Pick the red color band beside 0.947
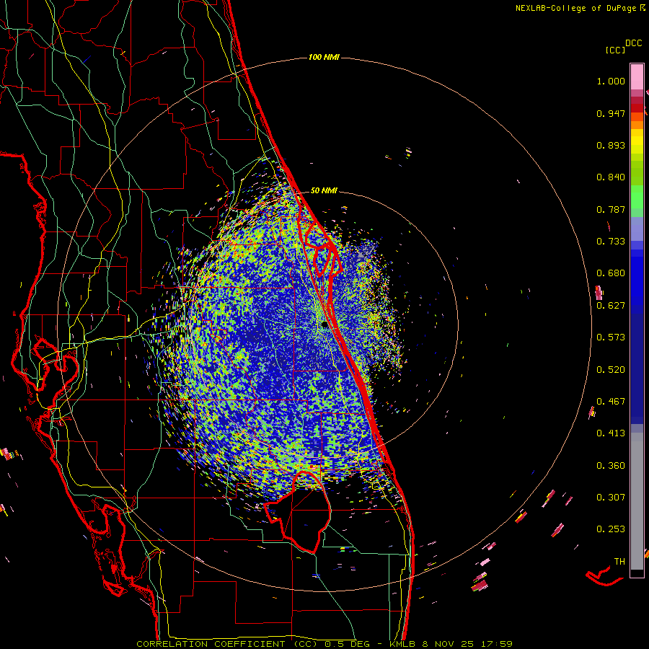 637,108
